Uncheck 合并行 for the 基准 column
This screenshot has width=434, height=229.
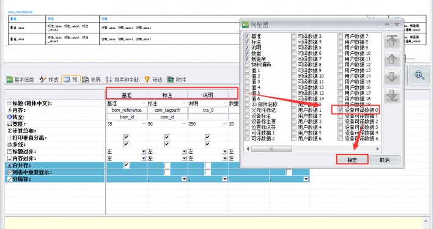tap(126, 165)
